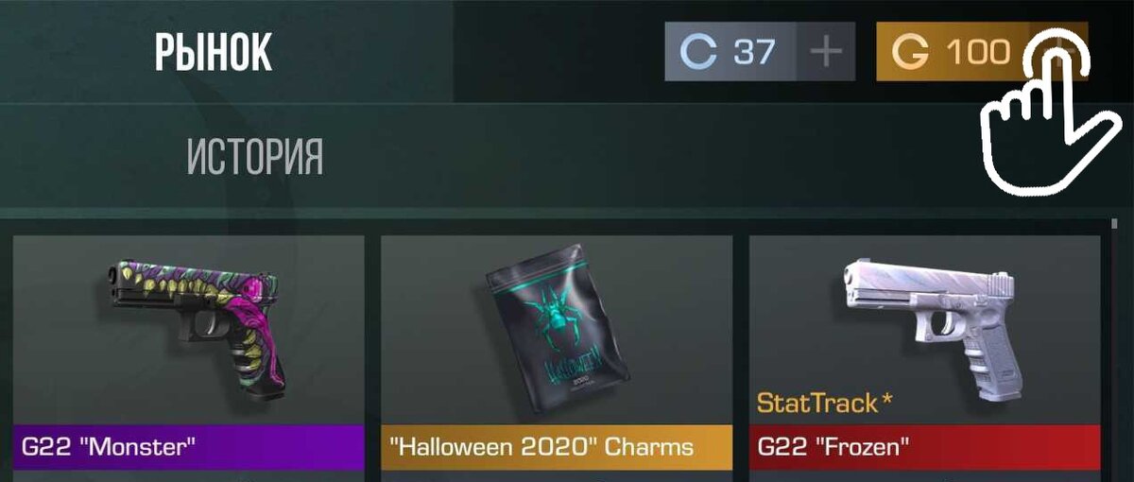This screenshot has width=1134, height=482.
Task: Click the gold coin G icon
Action: click(x=911, y=52)
